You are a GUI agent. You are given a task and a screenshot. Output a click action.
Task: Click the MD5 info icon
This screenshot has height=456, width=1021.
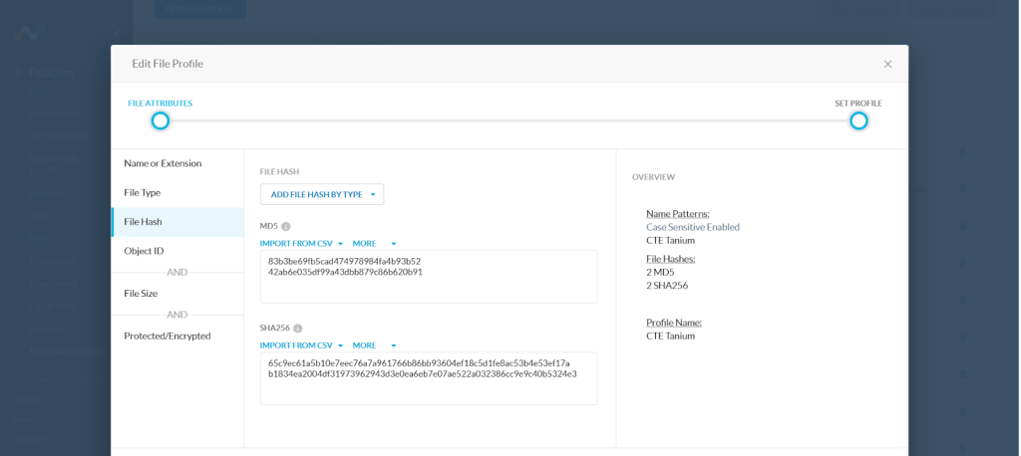tap(285, 226)
